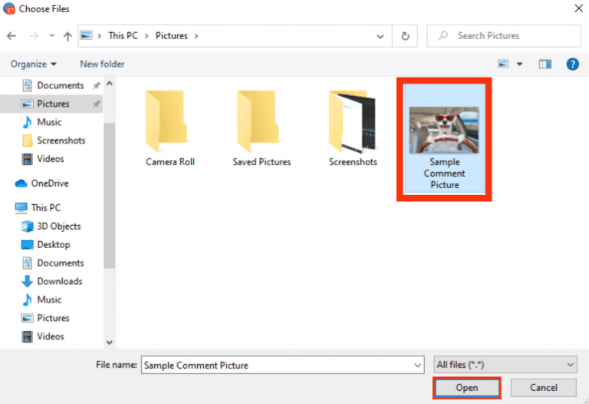Select the Screenshots folder in main pane
This screenshot has height=404, width=589.
pyautogui.click(x=353, y=123)
